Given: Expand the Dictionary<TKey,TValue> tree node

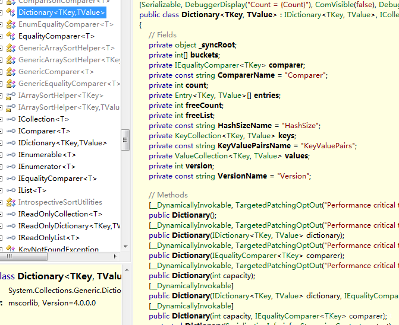Looking at the screenshot, I should tap(1, 12).
